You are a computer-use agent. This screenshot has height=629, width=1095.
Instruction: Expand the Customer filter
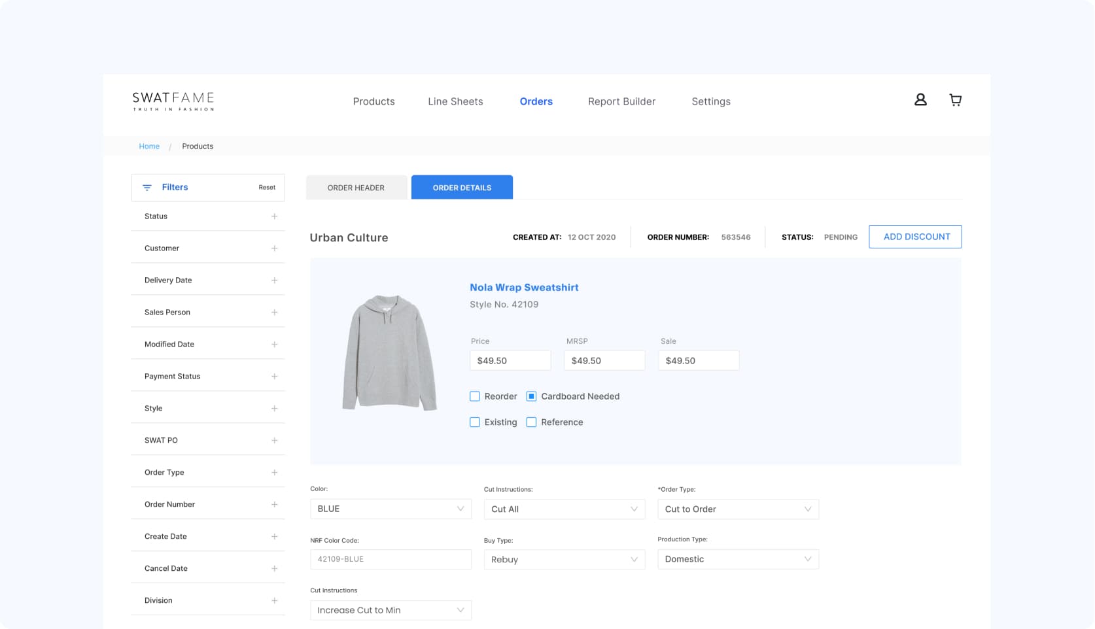(208, 248)
